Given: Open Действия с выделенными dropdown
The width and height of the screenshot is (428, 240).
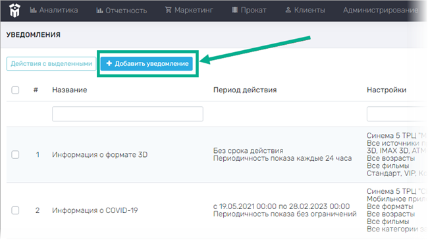Looking at the screenshot, I should [x=51, y=64].
